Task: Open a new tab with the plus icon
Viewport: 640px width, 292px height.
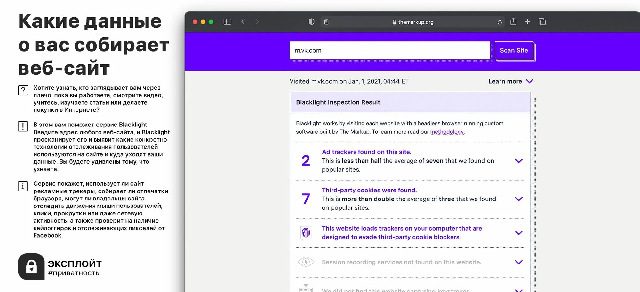Action: (527, 22)
